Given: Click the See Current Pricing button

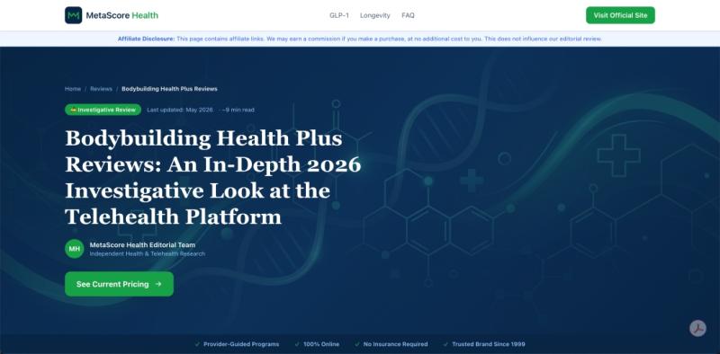Looking at the screenshot, I should click(120, 284).
